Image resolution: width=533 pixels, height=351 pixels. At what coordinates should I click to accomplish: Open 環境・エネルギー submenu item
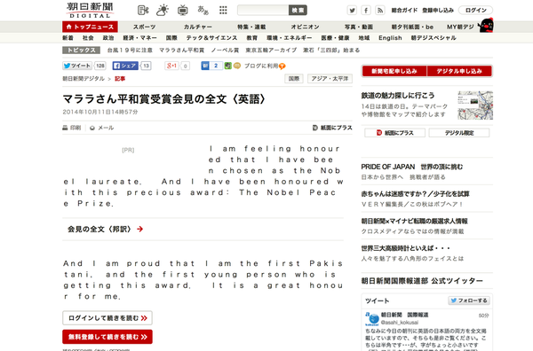[290, 38]
